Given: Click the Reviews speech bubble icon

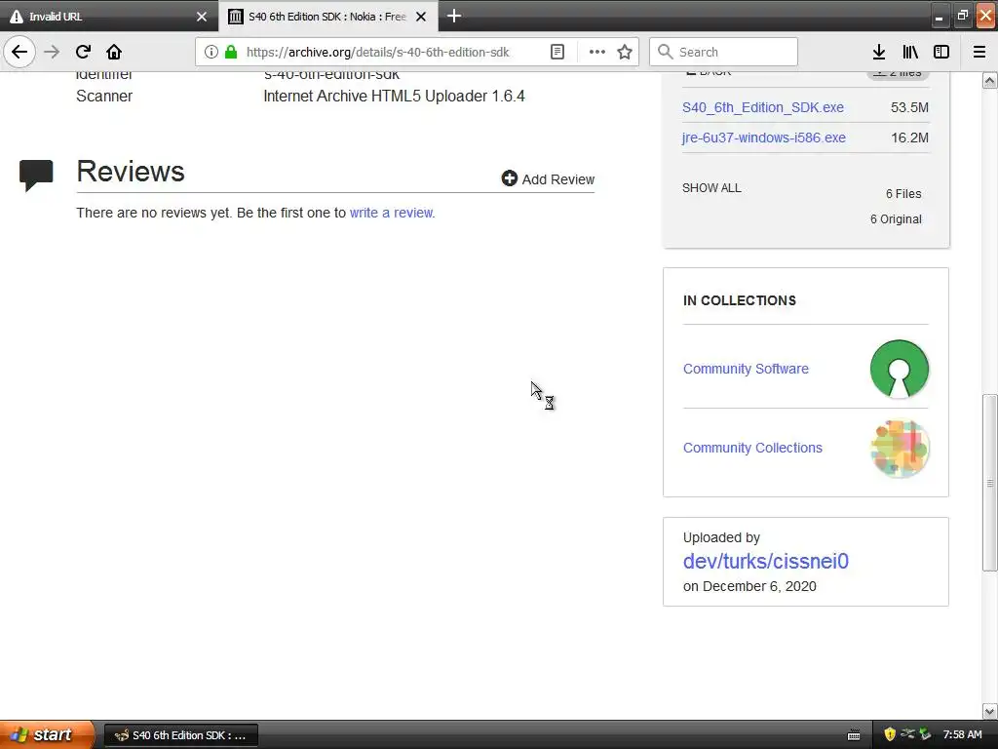Looking at the screenshot, I should coord(36,176).
